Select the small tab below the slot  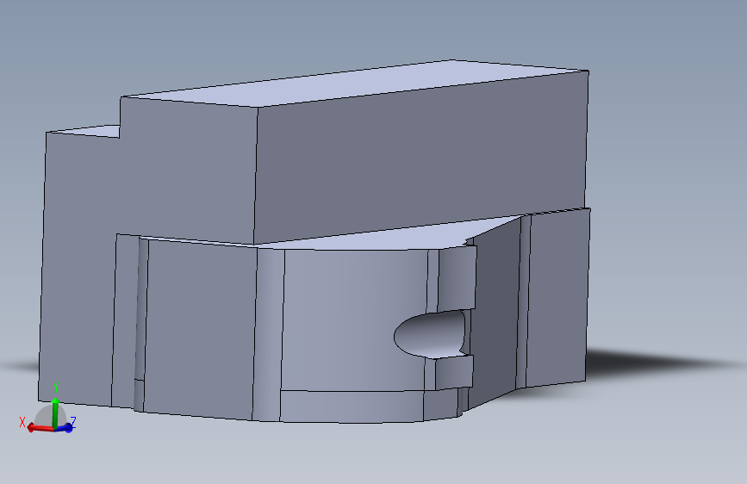coord(453,371)
